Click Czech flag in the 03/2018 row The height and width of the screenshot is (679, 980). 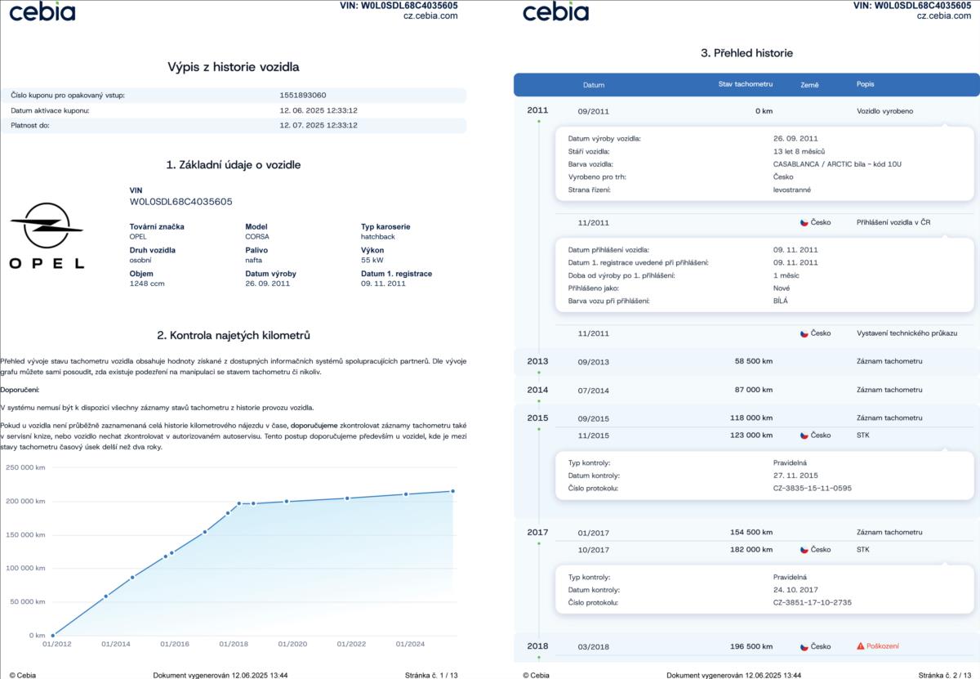pyautogui.click(x=804, y=646)
